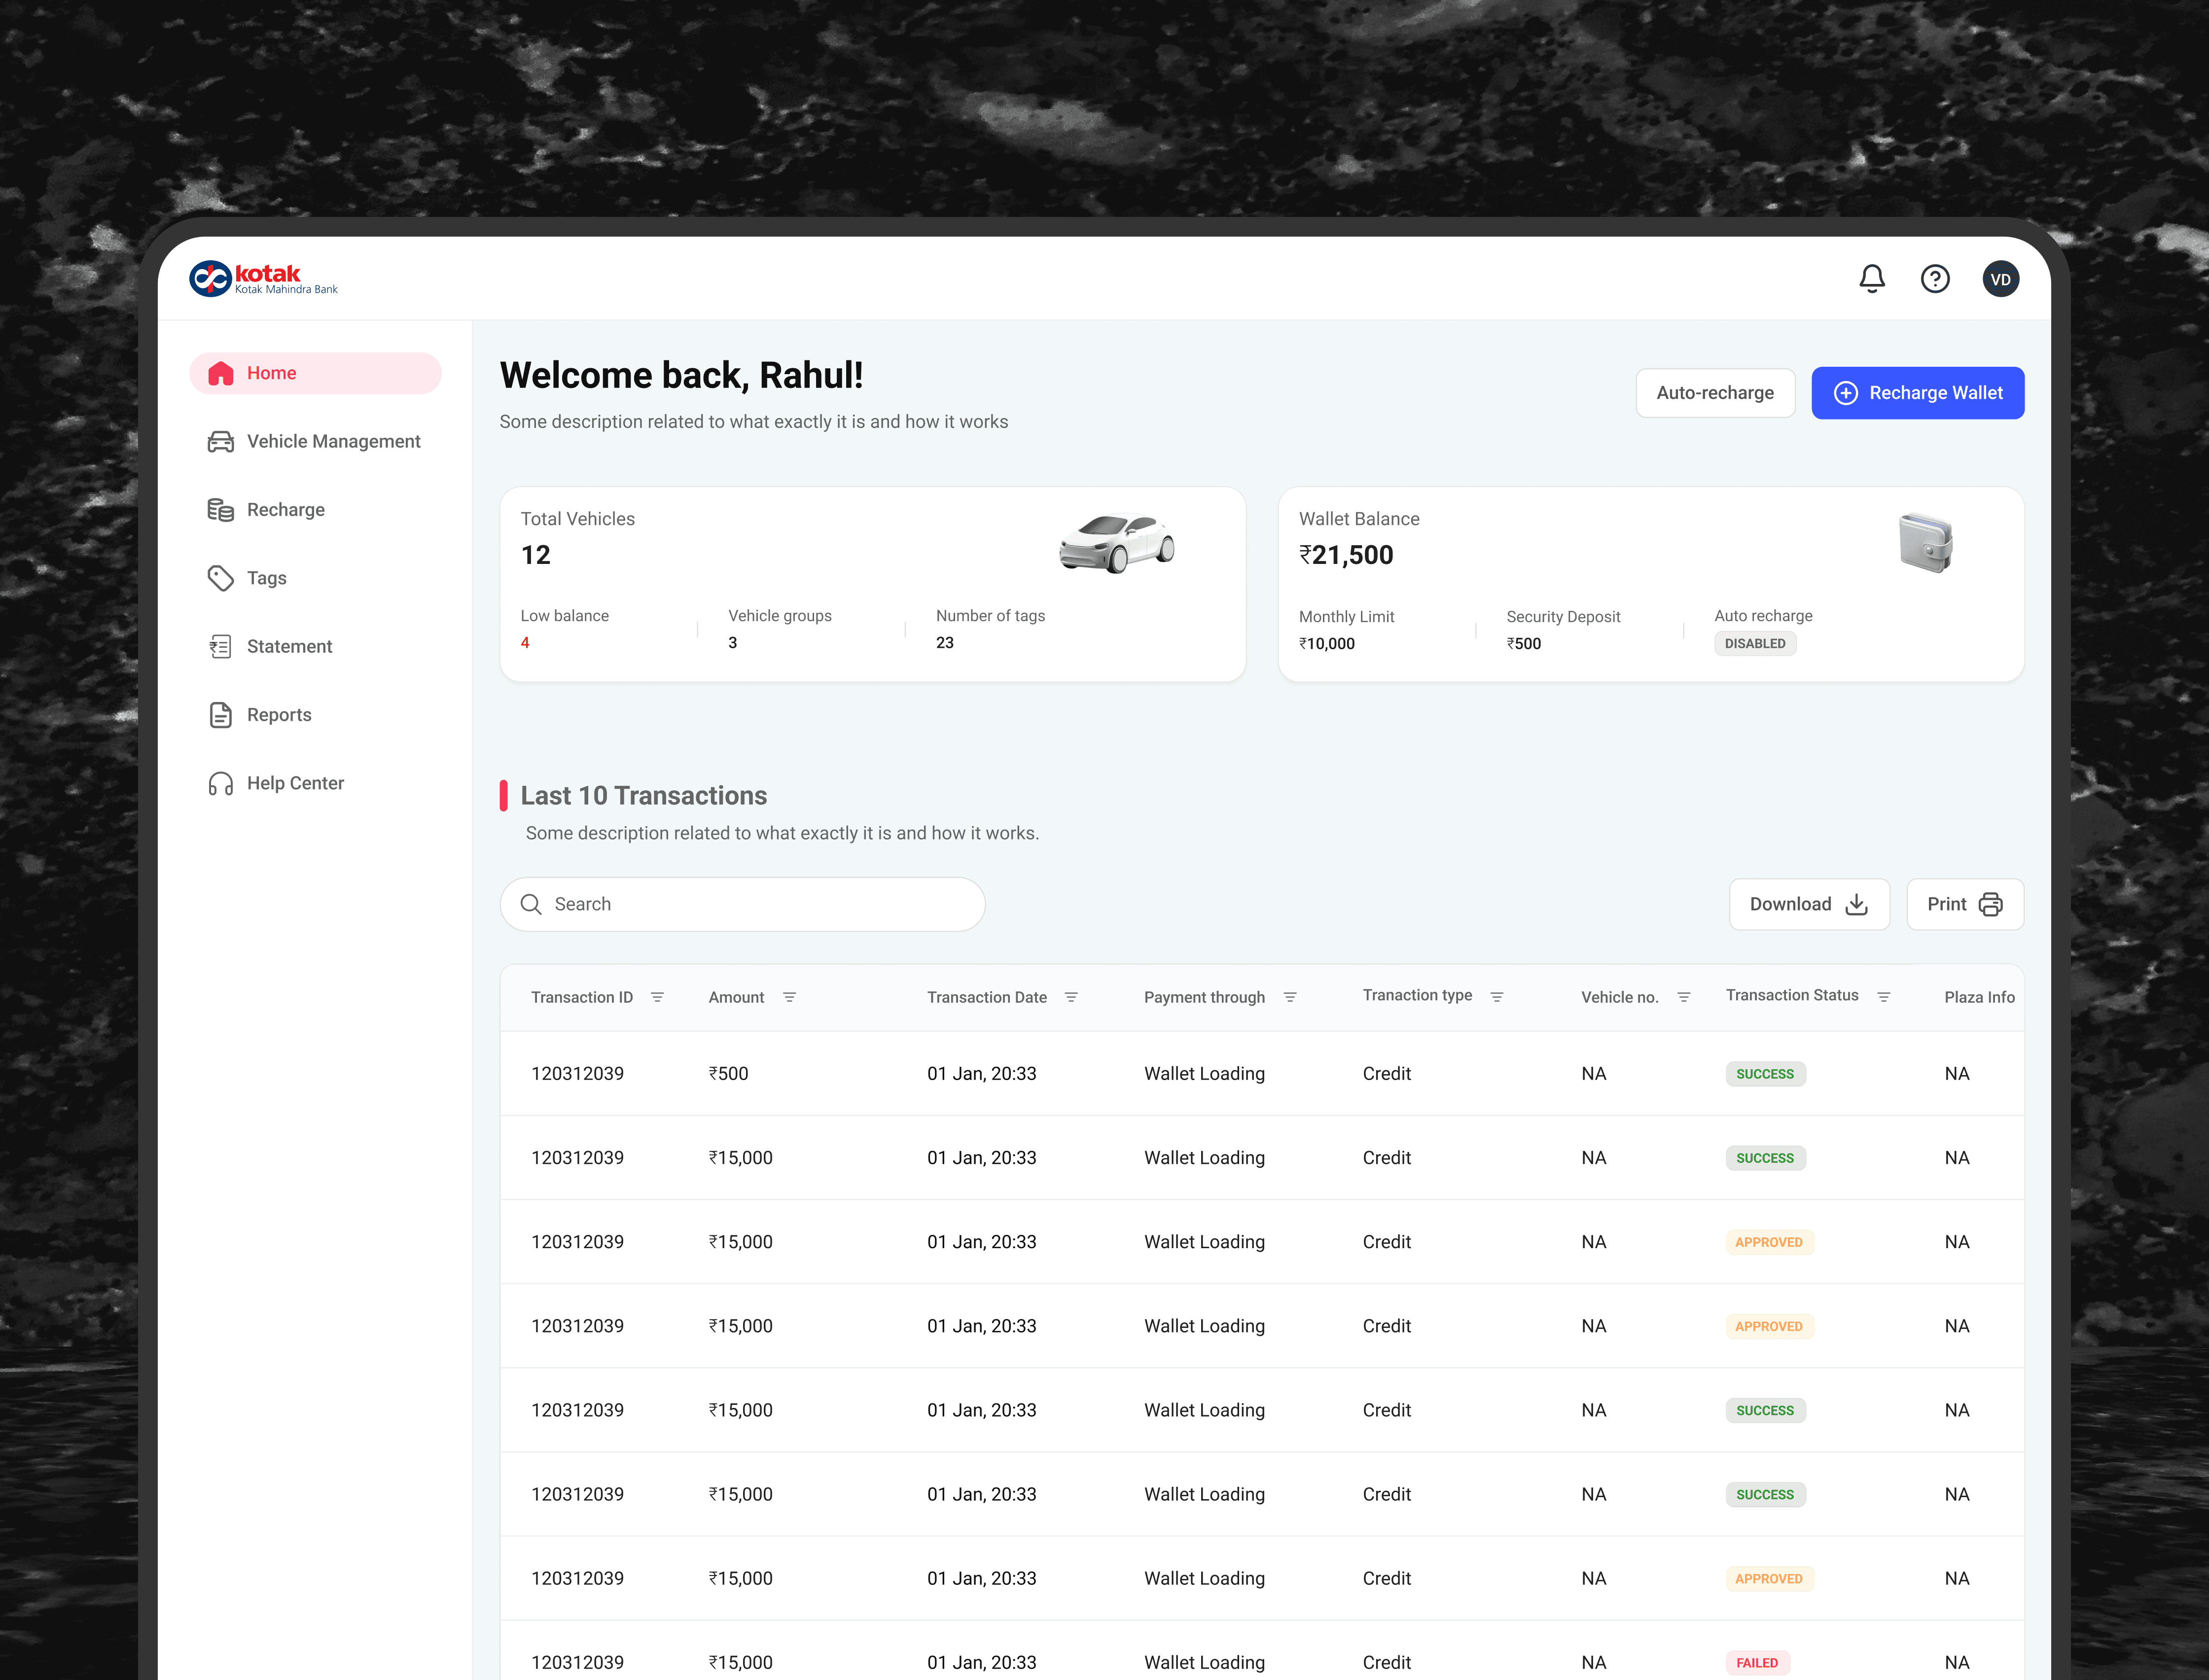Filter by the Transaction ID column
This screenshot has height=1680, width=2209.
point(657,997)
